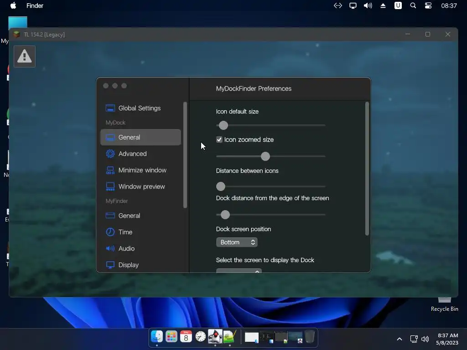Click the warning triangle icon in TL window
Viewport: 467px width, 350px height.
click(x=25, y=56)
